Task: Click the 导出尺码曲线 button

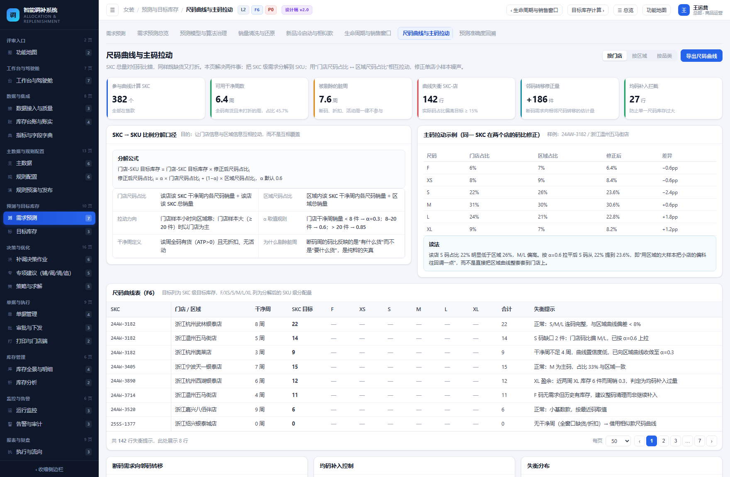Action: point(701,56)
